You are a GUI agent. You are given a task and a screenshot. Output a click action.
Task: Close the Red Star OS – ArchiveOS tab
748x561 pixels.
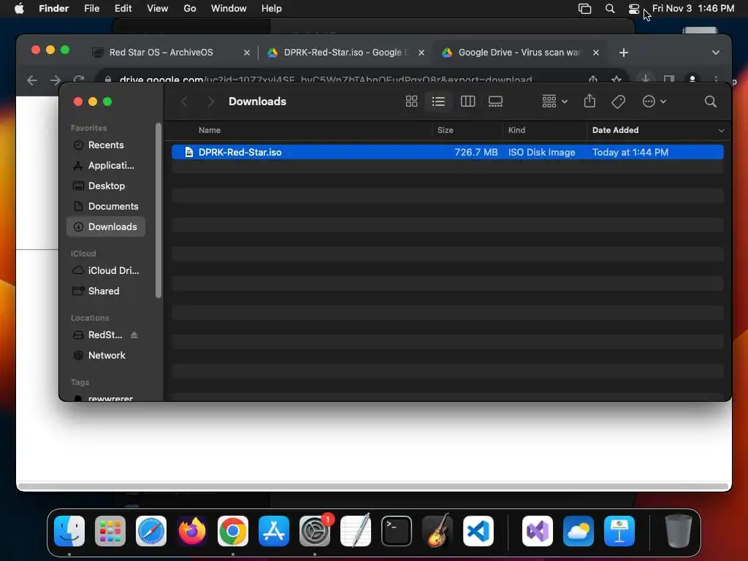point(247,53)
